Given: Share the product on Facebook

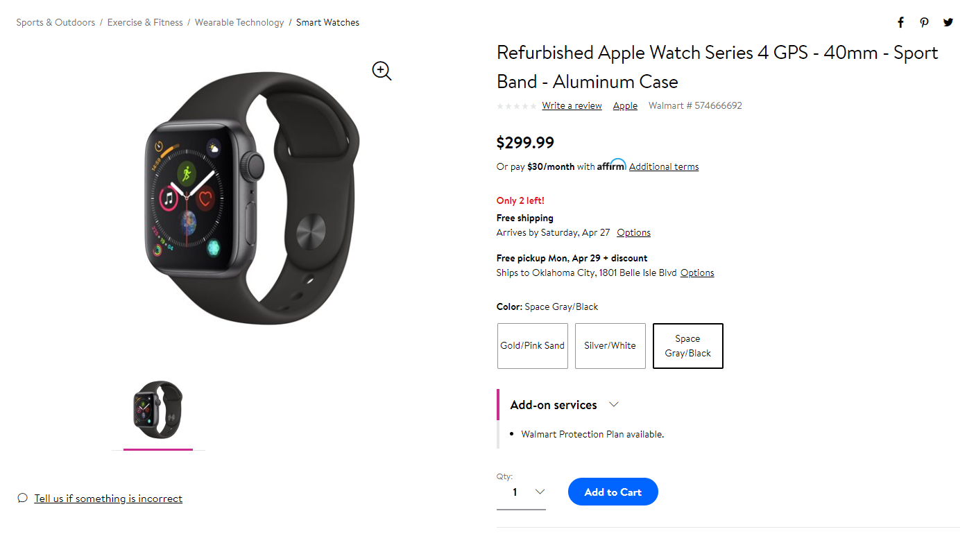Looking at the screenshot, I should tap(900, 22).
